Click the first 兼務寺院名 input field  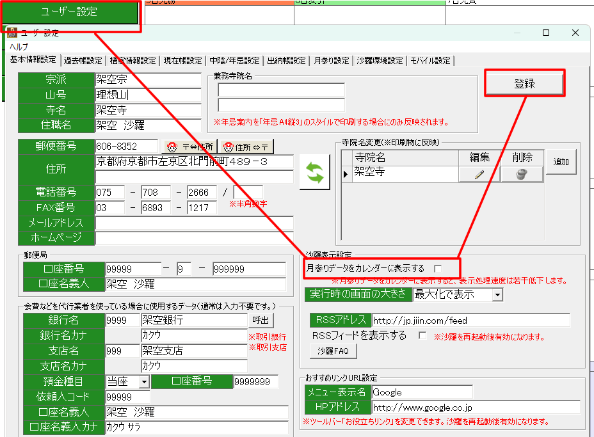point(281,90)
